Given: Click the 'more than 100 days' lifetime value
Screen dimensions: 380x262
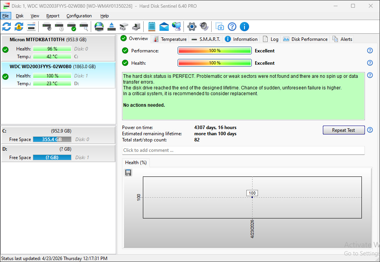Looking at the screenshot, I should click(x=215, y=134).
